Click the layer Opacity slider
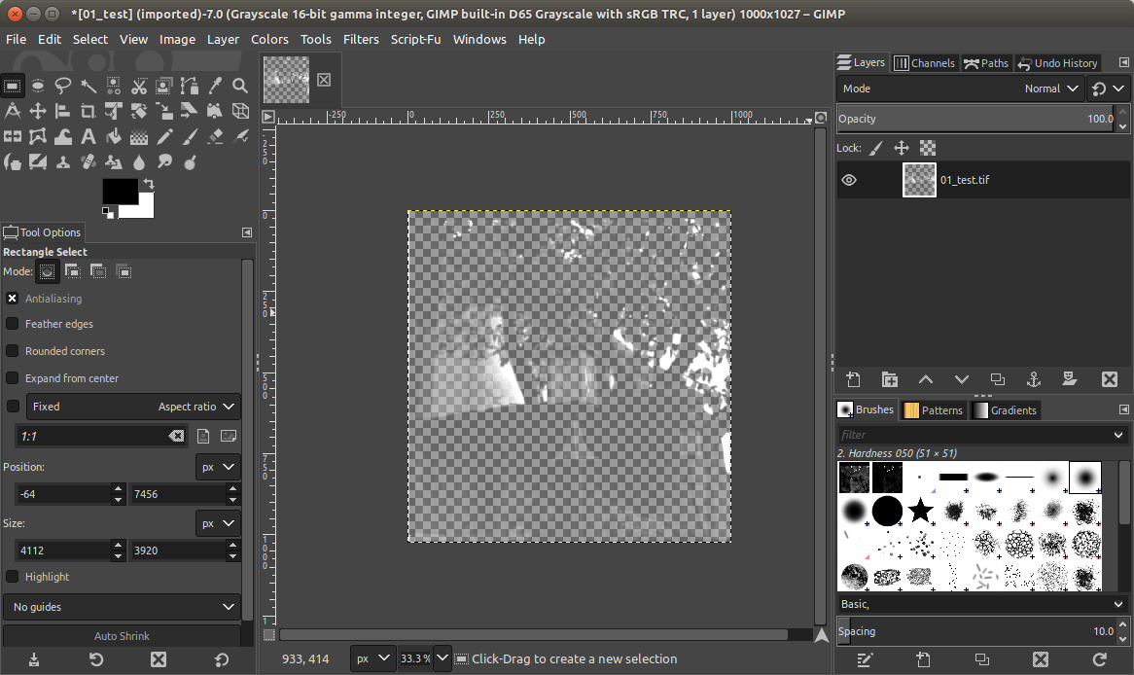The image size is (1134, 675). (x=976, y=118)
